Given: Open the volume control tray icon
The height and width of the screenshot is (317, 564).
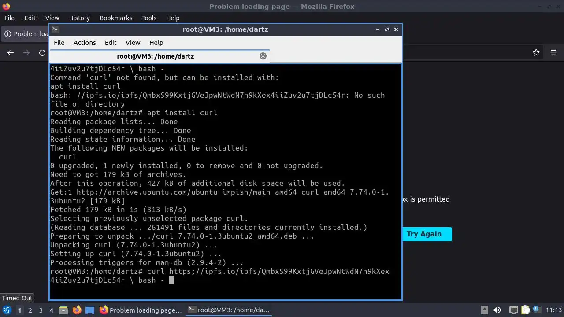Looking at the screenshot, I should [497, 310].
